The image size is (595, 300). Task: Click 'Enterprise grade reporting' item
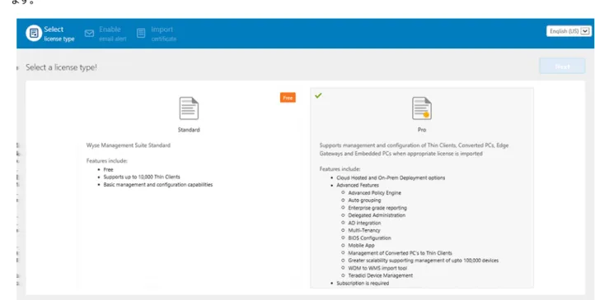pyautogui.click(x=377, y=208)
